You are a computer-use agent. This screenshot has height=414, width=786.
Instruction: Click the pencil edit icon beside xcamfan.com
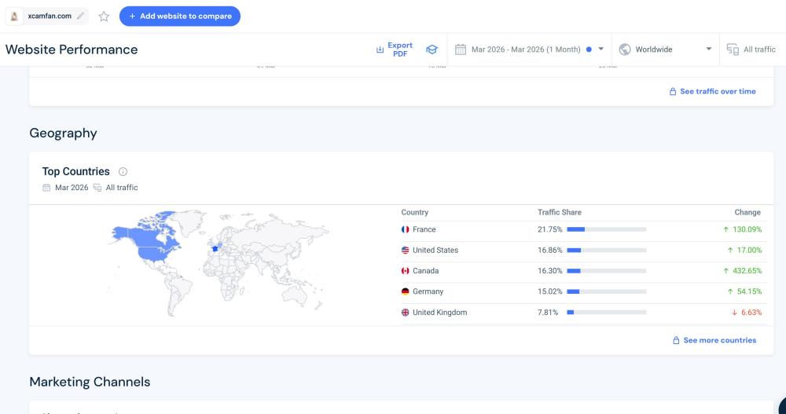pos(80,16)
